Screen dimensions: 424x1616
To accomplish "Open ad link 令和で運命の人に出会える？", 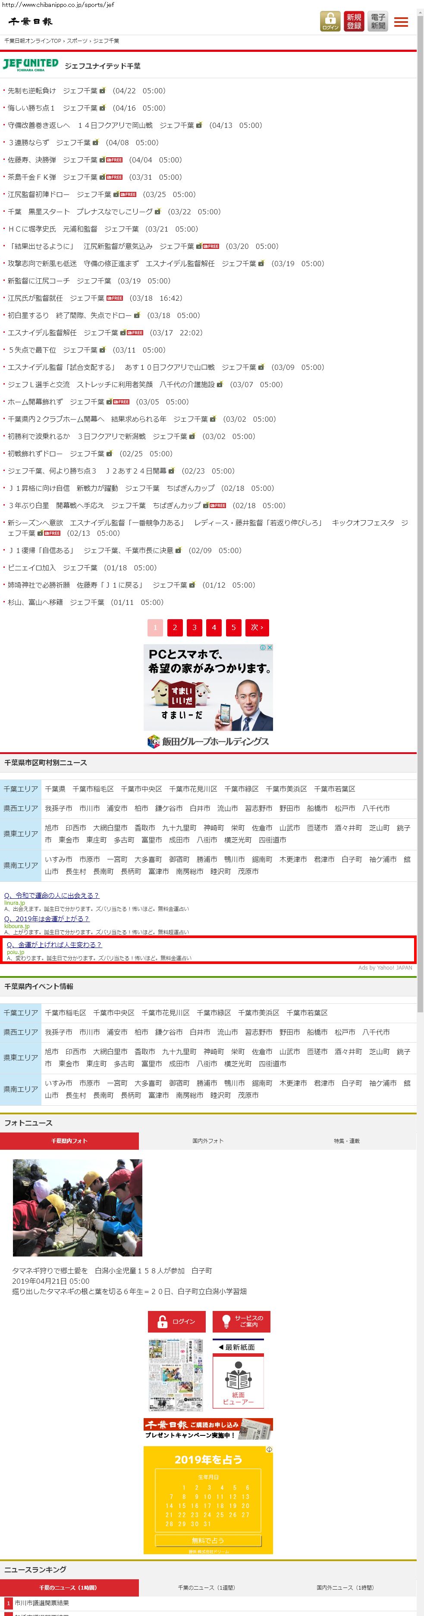I will click(52, 895).
